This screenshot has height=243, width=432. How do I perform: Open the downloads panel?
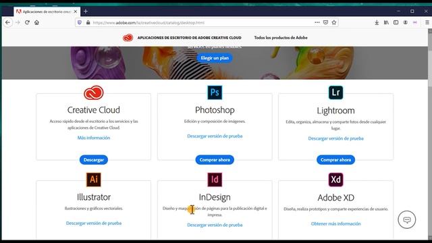tap(377, 22)
